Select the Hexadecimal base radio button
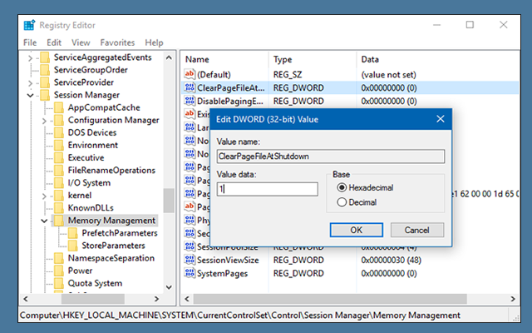This screenshot has height=333, width=532. pos(342,188)
